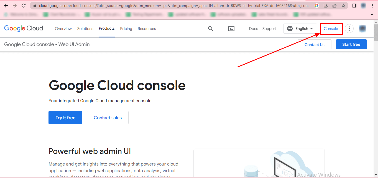Reload the current page
This screenshot has height=178, width=378.
[x=24, y=6]
